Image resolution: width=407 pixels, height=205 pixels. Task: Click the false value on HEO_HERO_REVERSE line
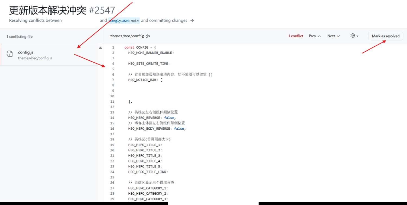(169, 118)
